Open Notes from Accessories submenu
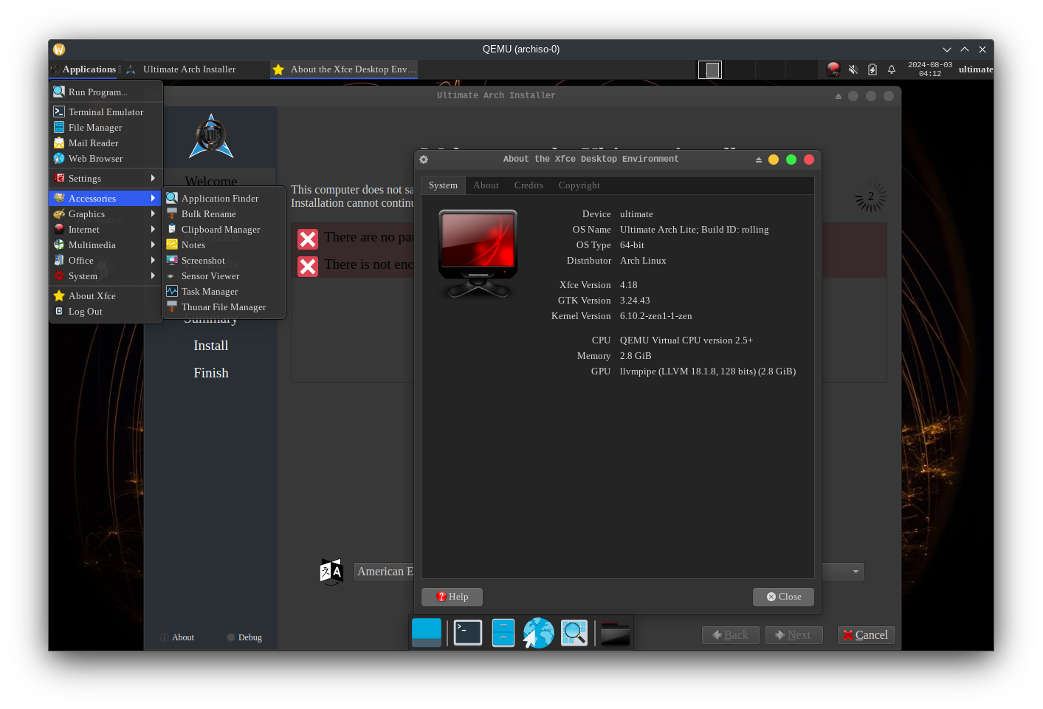The width and height of the screenshot is (1043, 709). [x=224, y=244]
